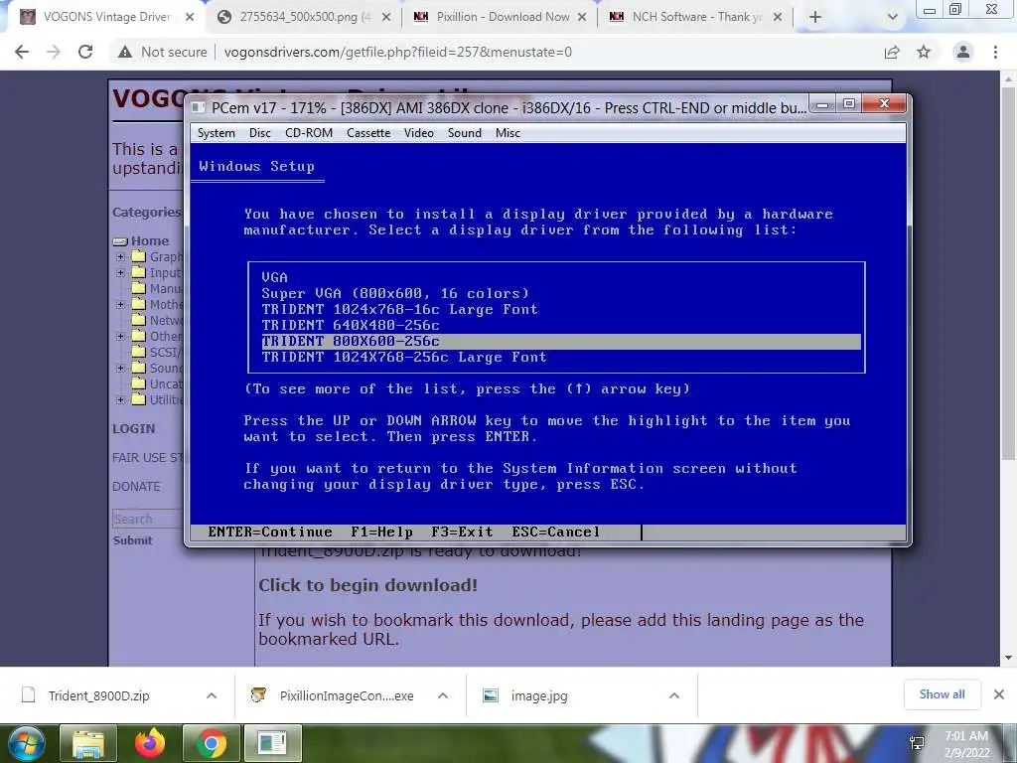Click the Not secure warning icon
This screenshot has height=763, width=1017.
pyautogui.click(x=125, y=52)
